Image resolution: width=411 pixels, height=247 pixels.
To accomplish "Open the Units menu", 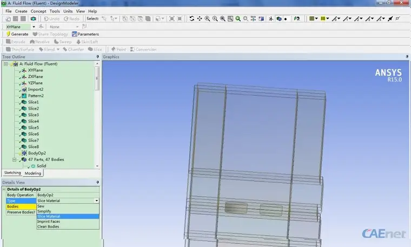I will click(68, 11).
